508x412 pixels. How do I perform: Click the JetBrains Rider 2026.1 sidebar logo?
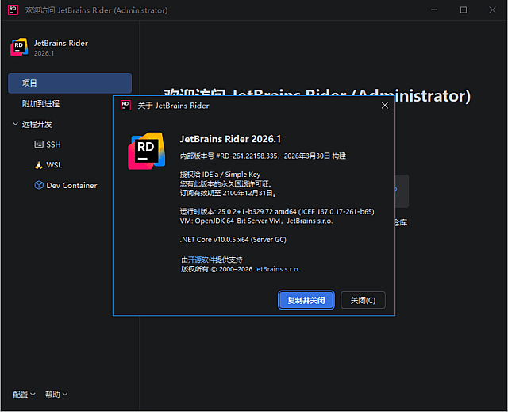click(19, 47)
